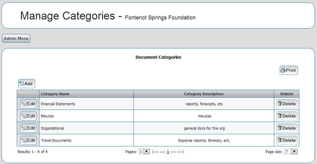Open the Admin Menu
317x164 pixels.
[x=16, y=38]
